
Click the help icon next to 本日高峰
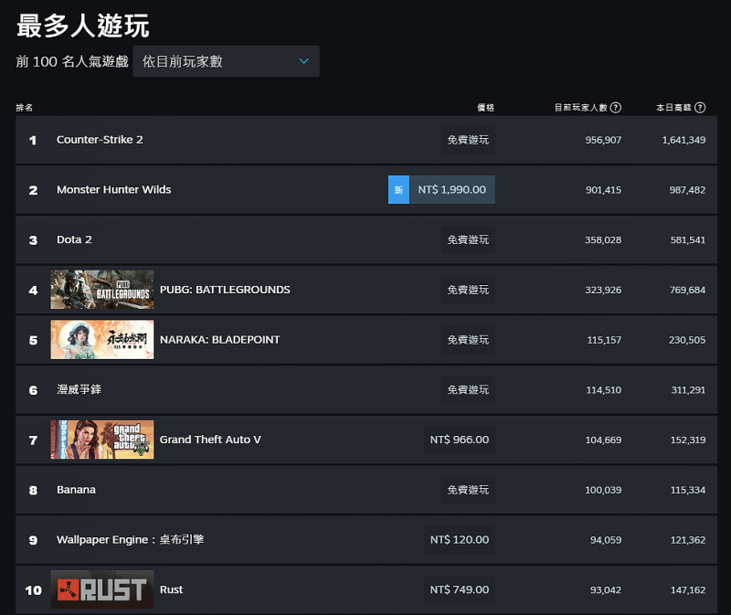700,108
